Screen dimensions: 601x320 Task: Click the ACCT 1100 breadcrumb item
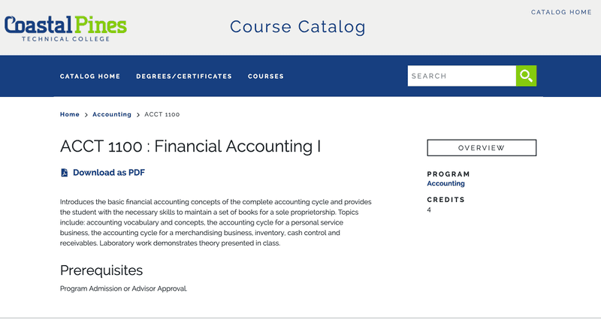pos(162,114)
